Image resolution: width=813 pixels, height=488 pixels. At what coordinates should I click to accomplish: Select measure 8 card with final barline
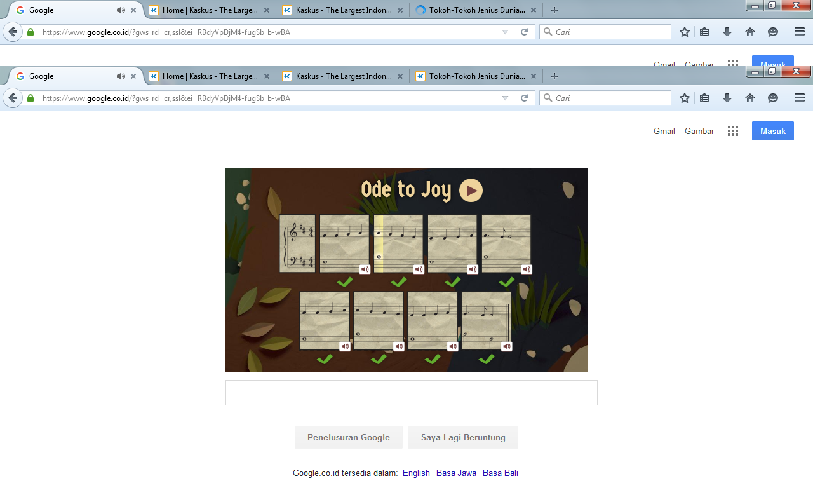click(x=487, y=321)
